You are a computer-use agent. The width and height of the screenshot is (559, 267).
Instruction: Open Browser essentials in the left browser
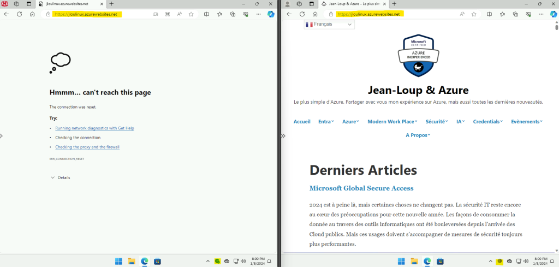pos(245,14)
